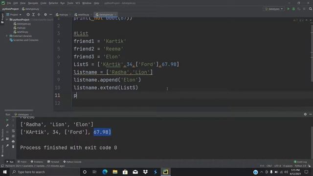The image size is (313, 176).
Task: Open the Terminal tool window tab
Action: point(53,162)
